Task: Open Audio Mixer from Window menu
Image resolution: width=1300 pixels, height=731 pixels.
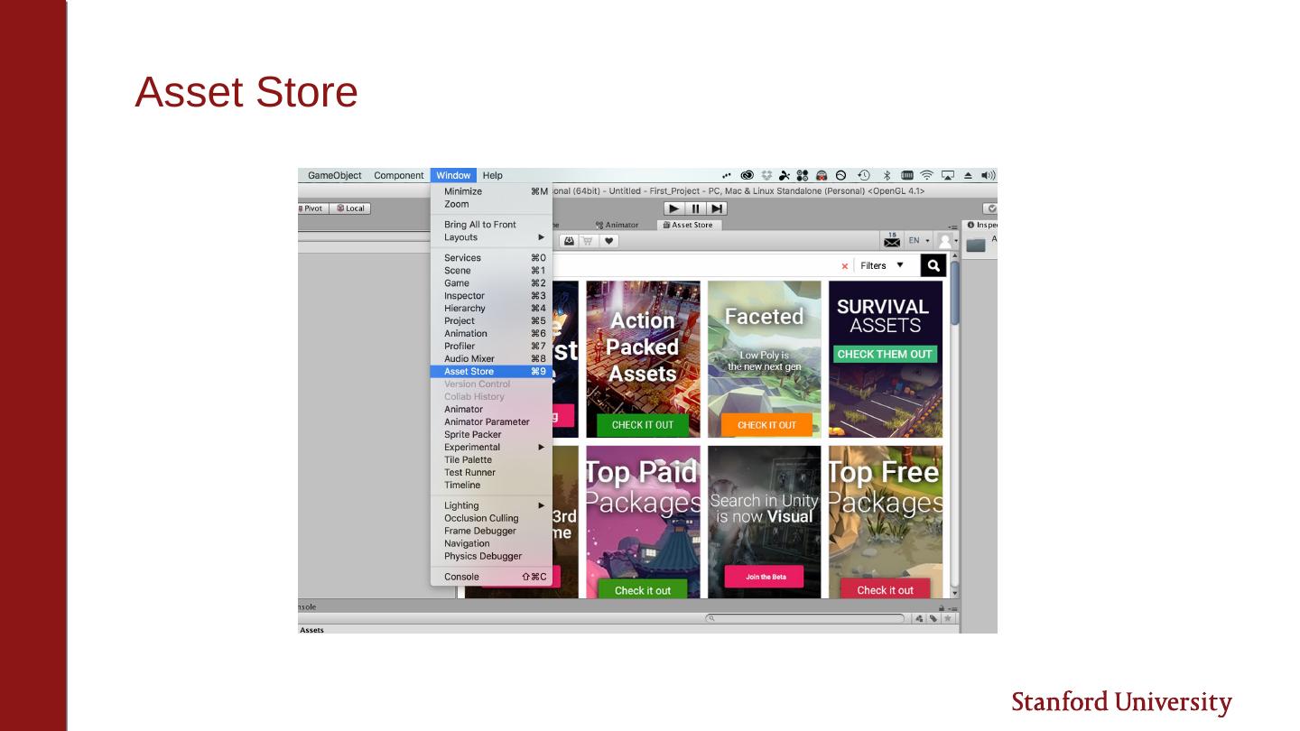Action: pyautogui.click(x=491, y=359)
